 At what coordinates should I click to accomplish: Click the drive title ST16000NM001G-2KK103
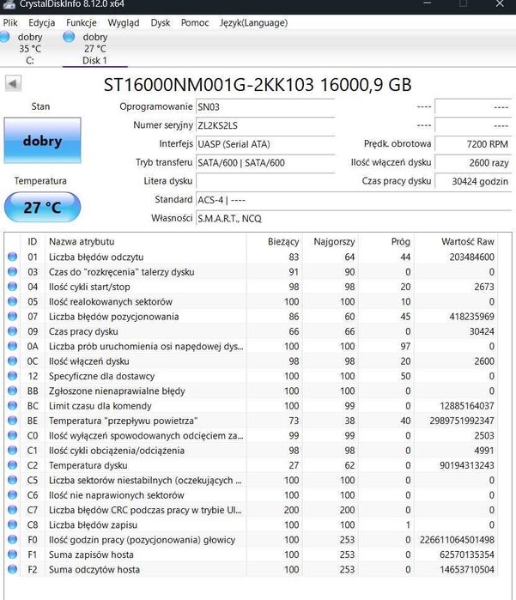(209, 85)
